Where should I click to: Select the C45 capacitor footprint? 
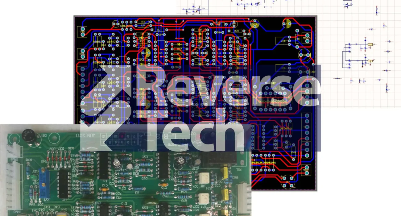point(254,24)
